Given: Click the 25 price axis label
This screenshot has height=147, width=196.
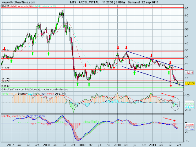Looking at the screenshot, I should [x=187, y=64].
